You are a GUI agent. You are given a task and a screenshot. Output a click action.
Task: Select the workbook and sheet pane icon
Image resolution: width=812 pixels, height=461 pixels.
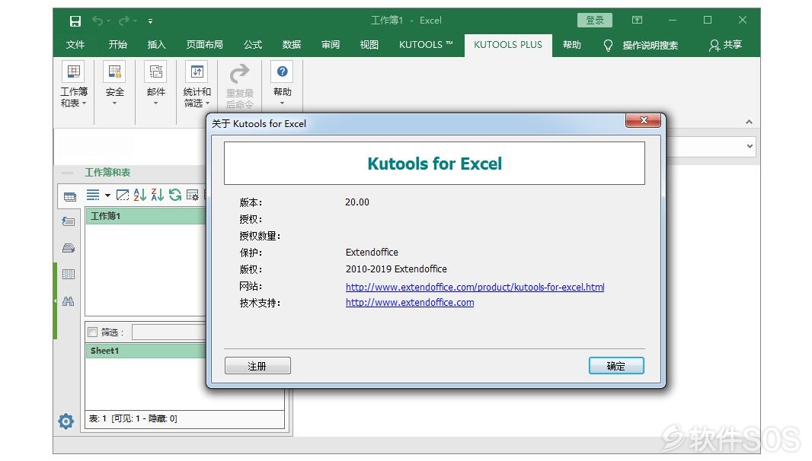70,196
